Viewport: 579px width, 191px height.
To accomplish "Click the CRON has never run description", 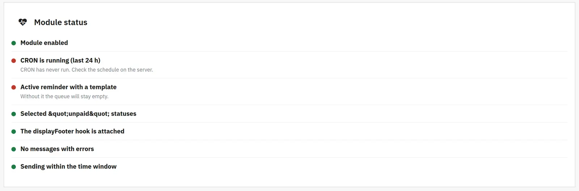I will point(87,70).
